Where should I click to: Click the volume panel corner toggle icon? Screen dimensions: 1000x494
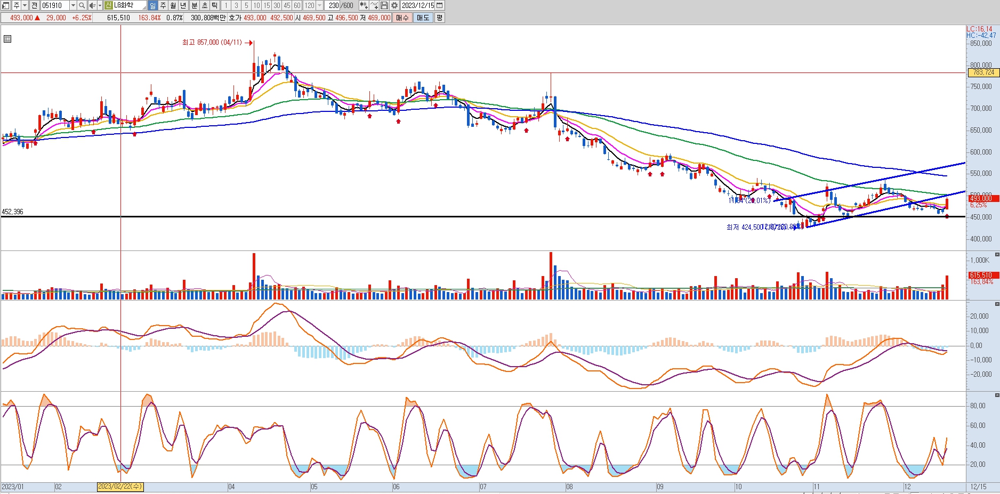click(997, 255)
